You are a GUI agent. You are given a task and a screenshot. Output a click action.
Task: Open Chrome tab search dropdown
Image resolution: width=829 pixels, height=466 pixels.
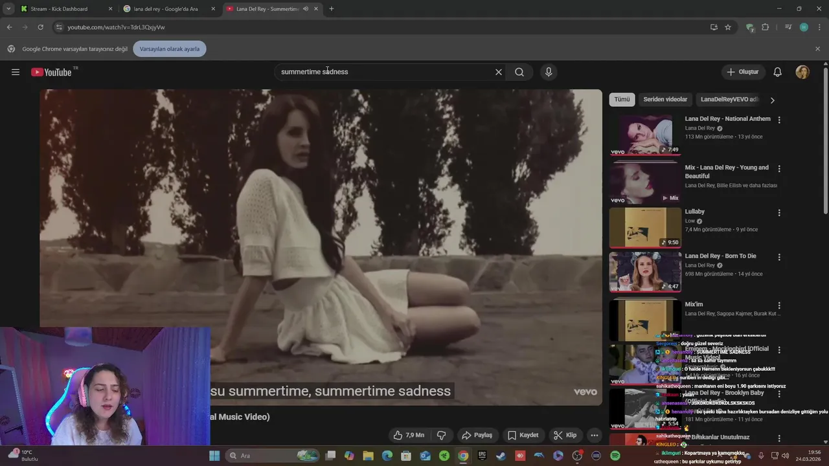tap(8, 9)
